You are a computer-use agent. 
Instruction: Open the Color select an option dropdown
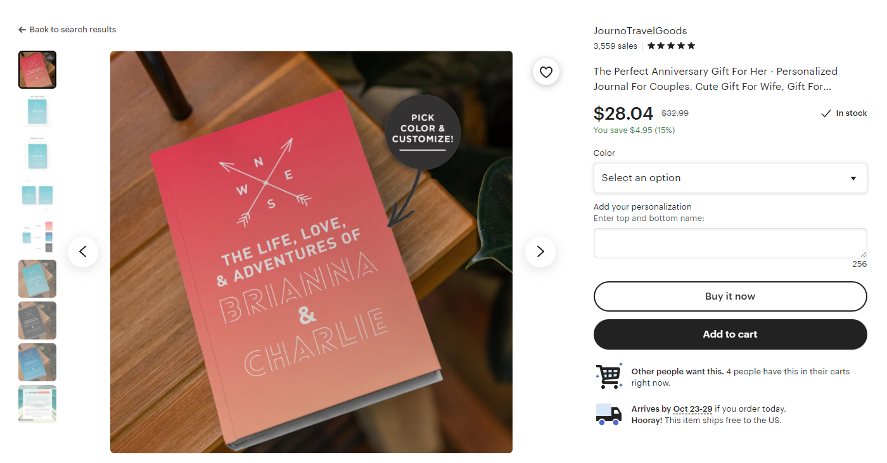(x=730, y=178)
